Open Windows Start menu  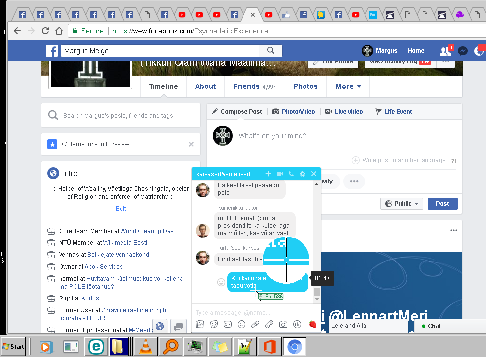[x=13, y=347]
